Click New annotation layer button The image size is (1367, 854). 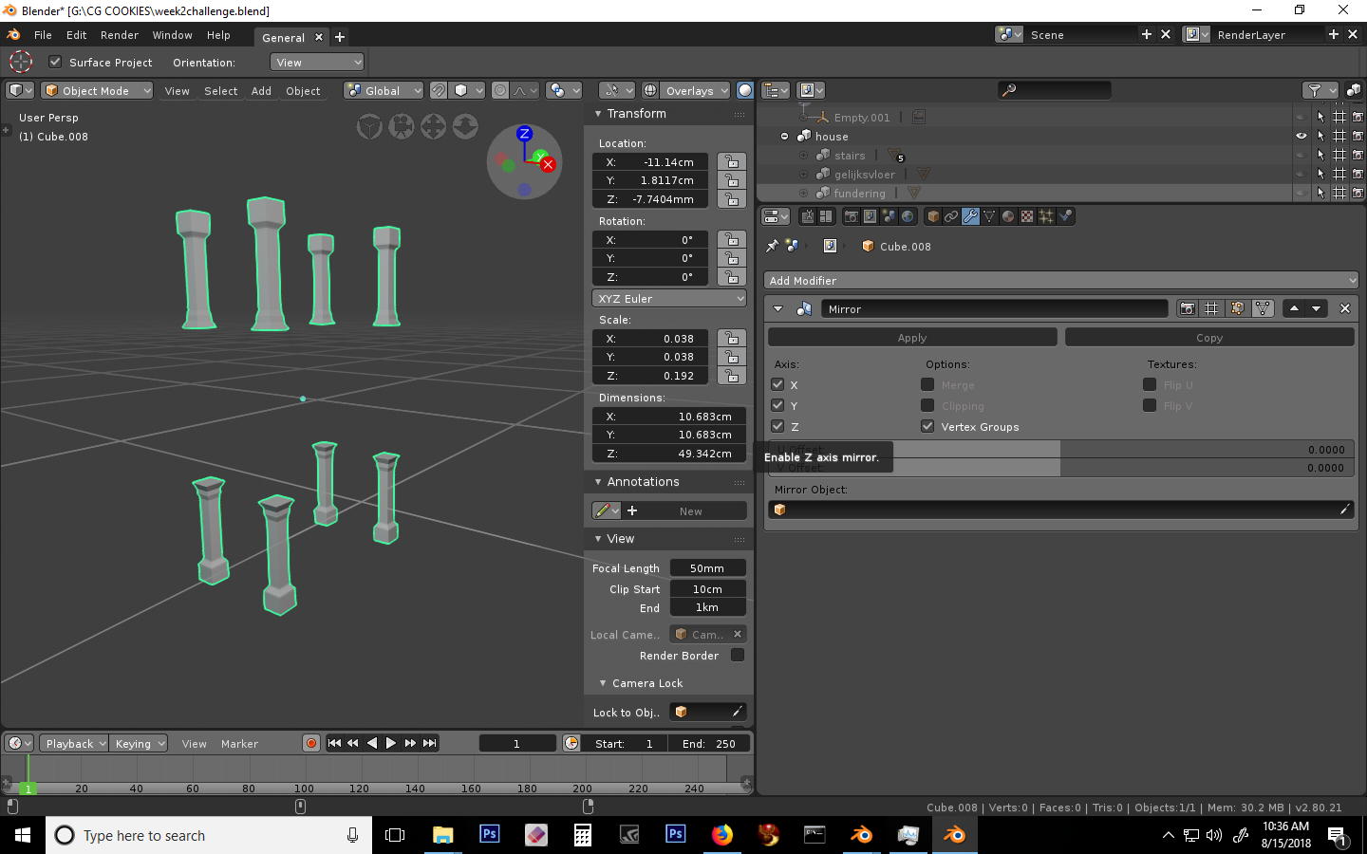[x=691, y=511]
